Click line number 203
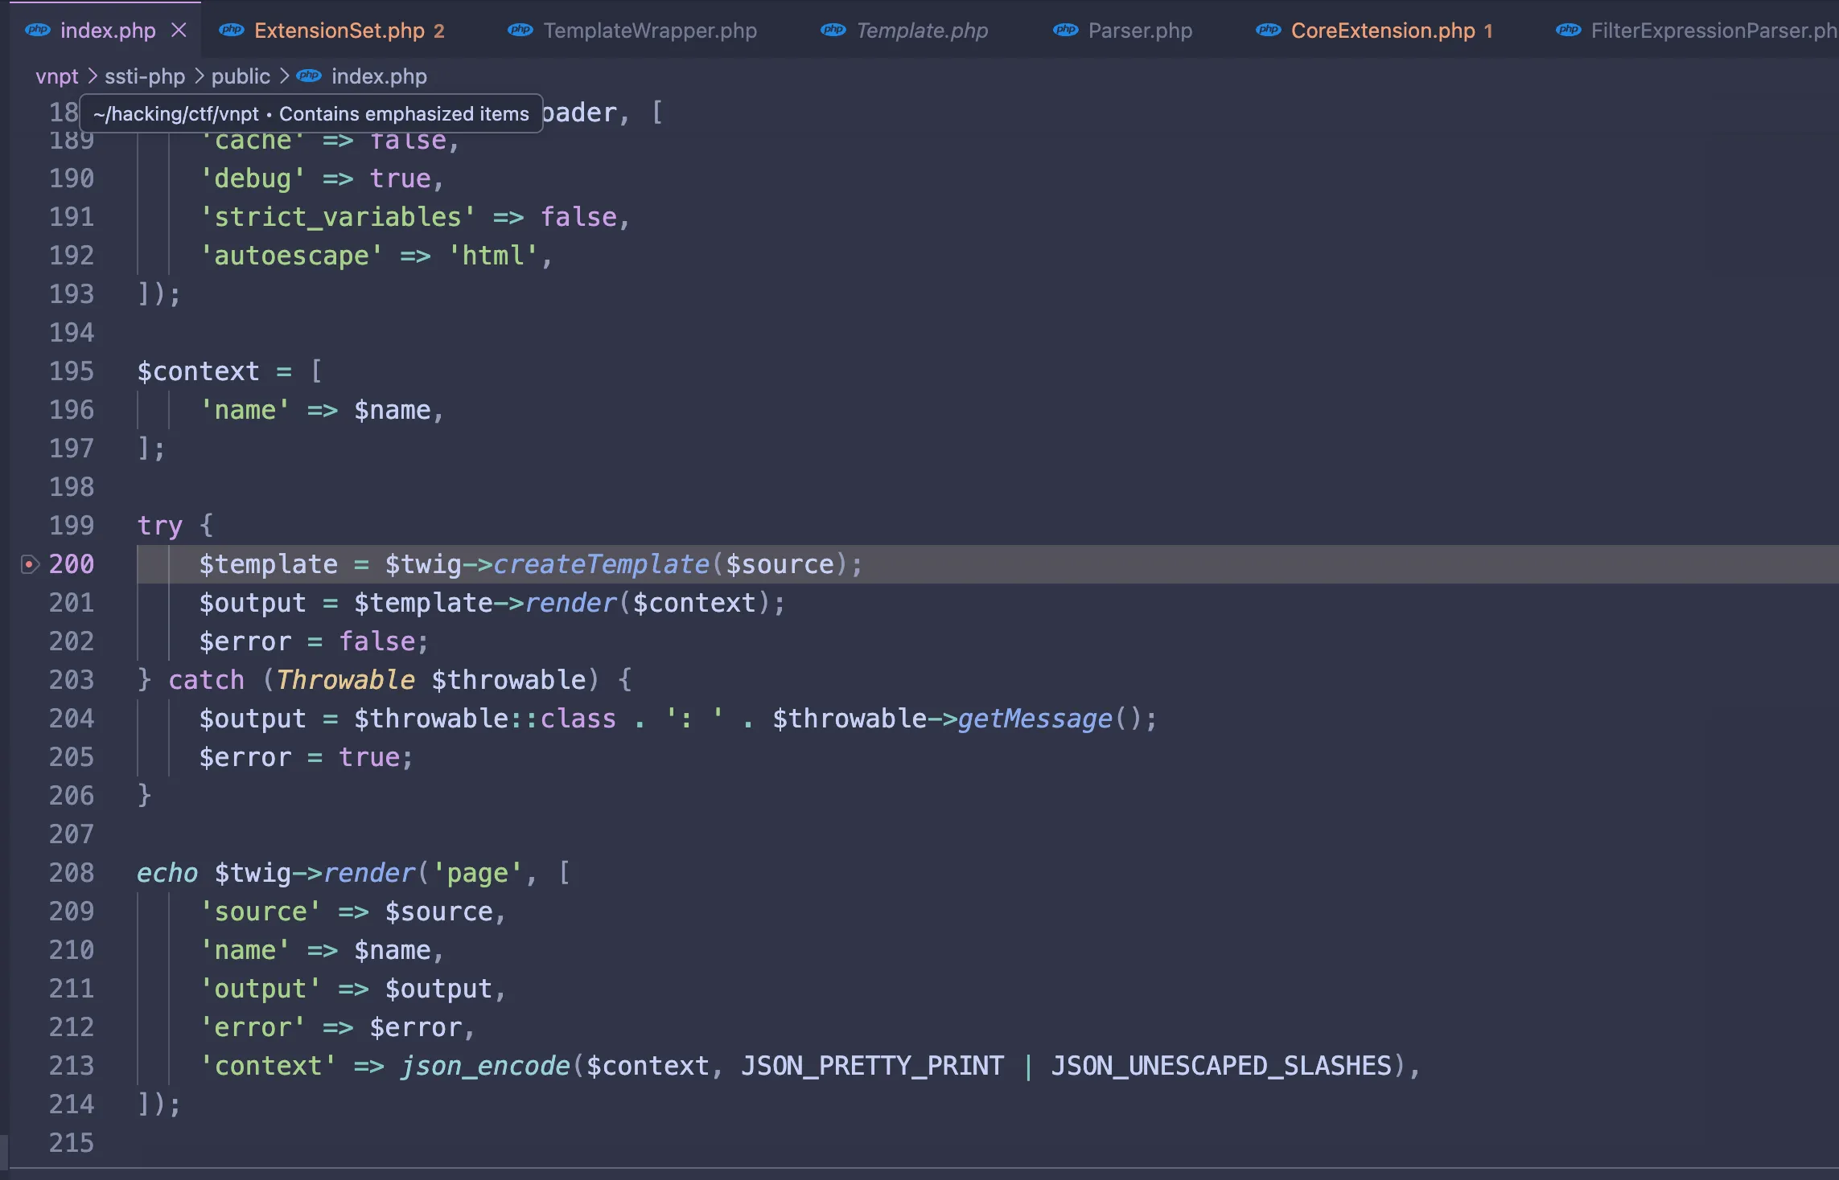The image size is (1839, 1180). coord(72,680)
